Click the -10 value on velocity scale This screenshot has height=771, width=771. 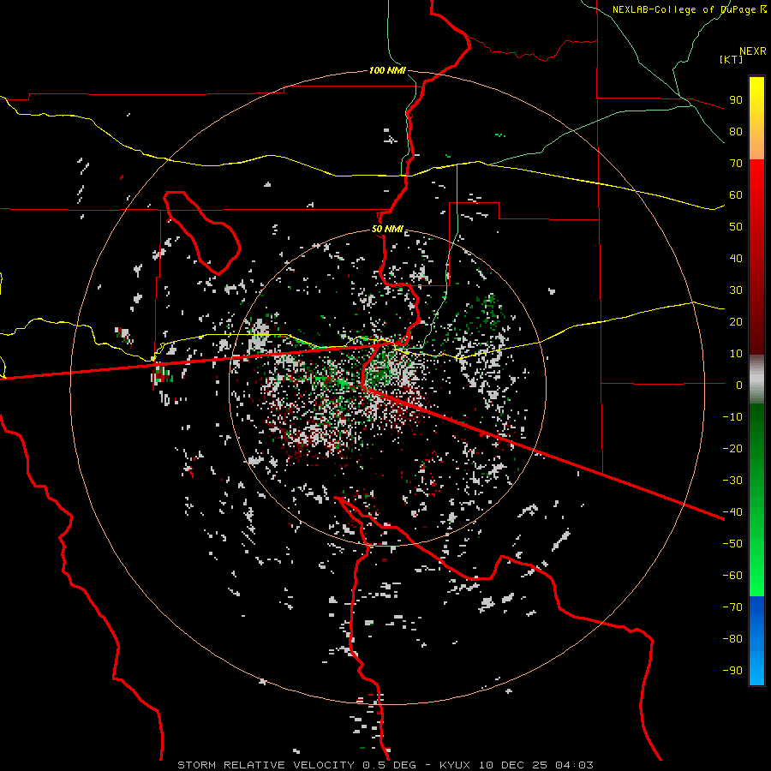click(732, 417)
